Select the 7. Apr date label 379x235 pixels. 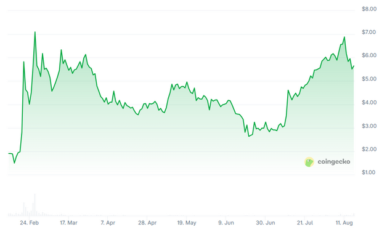pyautogui.click(x=108, y=223)
